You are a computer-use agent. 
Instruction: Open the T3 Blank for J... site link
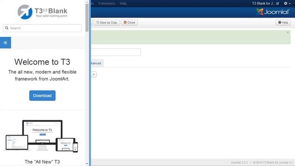[265, 3]
